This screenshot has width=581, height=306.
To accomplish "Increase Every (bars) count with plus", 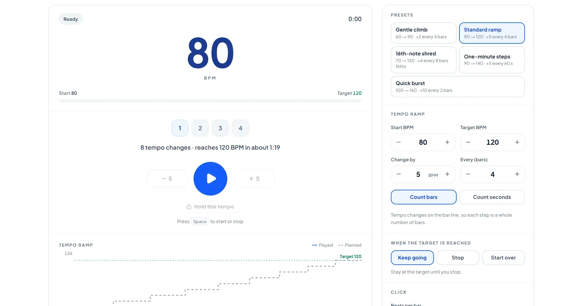I will 517,174.
